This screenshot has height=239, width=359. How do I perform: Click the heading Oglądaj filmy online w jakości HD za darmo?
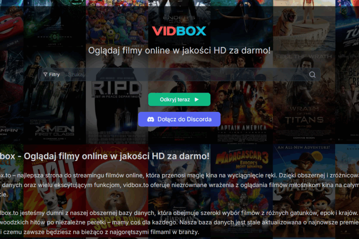pyautogui.click(x=179, y=50)
